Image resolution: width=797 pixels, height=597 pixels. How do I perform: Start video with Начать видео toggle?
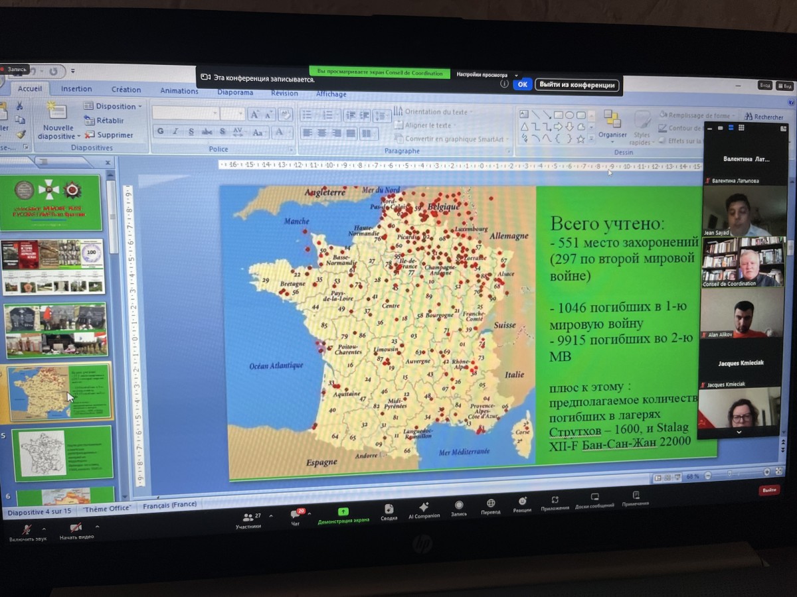(76, 527)
